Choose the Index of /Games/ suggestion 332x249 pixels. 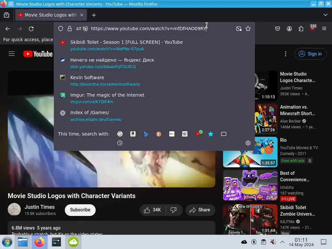pos(154,116)
